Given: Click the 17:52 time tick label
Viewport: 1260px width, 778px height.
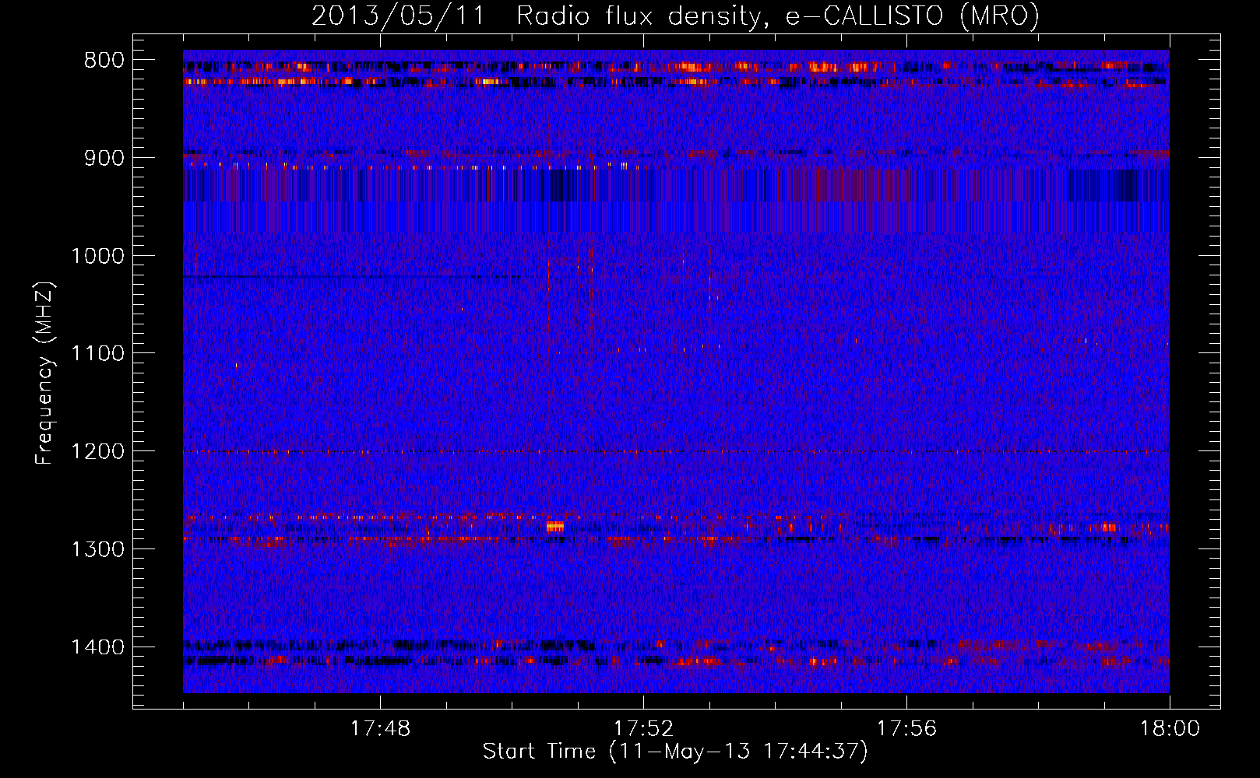Looking at the screenshot, I should click(x=643, y=729).
